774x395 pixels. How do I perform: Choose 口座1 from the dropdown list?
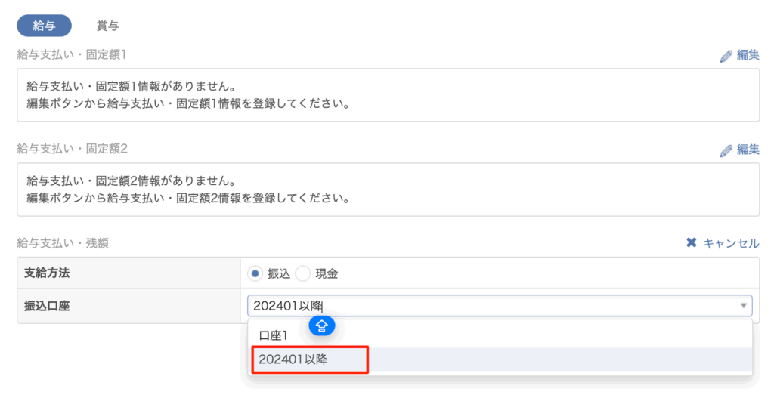coord(273,335)
